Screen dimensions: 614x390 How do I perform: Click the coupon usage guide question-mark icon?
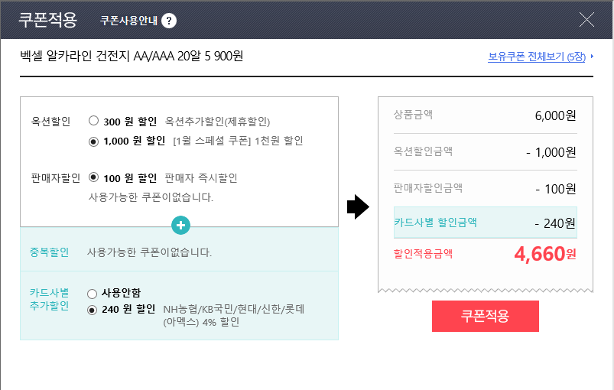169,21
